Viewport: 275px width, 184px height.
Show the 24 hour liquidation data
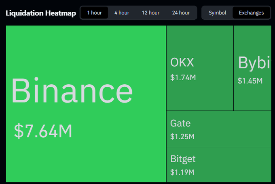tap(181, 13)
